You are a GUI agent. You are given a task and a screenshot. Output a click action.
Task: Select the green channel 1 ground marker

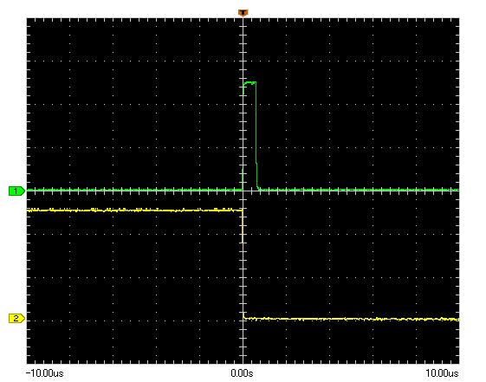[16, 191]
